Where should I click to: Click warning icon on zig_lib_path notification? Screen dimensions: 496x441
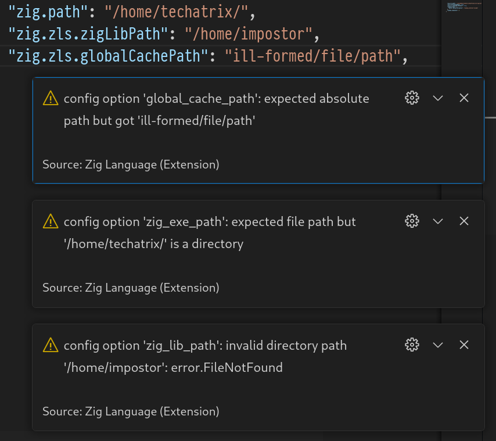point(51,345)
